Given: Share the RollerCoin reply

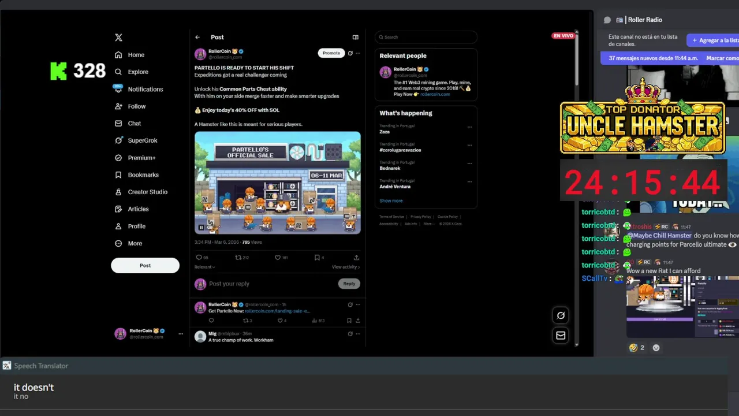Looking at the screenshot, I should coord(358,321).
